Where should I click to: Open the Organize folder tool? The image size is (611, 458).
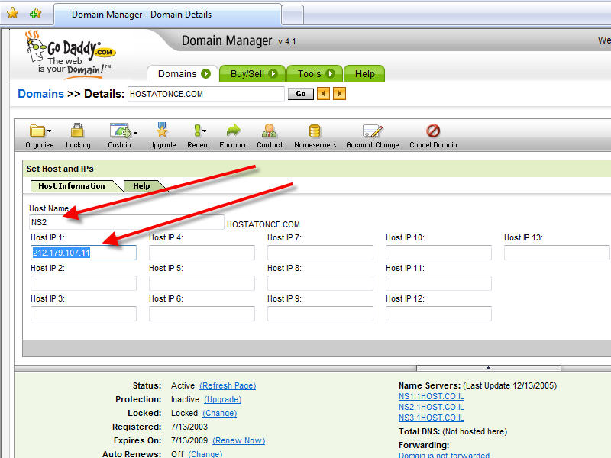coord(38,131)
